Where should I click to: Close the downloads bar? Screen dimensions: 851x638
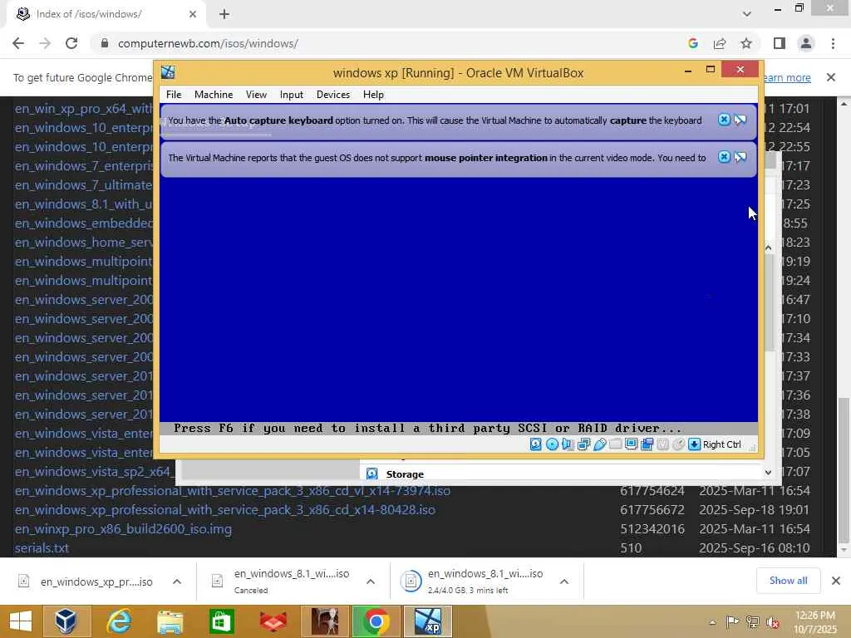(x=836, y=581)
